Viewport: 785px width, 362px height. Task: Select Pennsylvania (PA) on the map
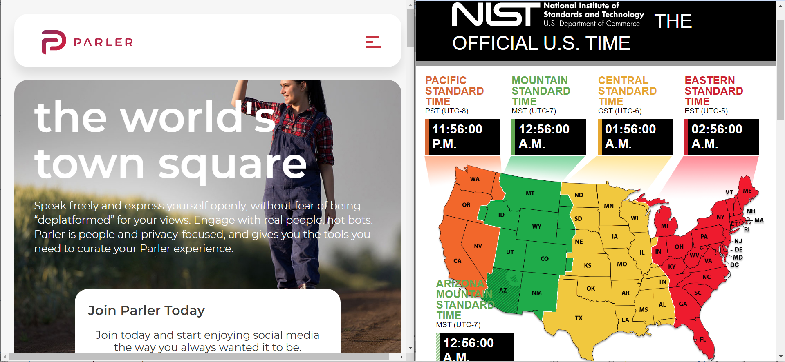coord(704,237)
